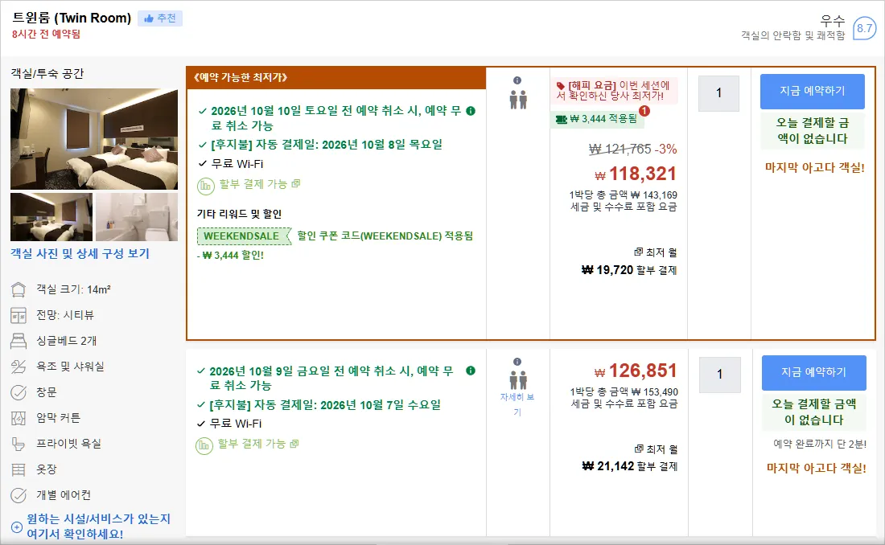Screen dimensions: 885x545
Task: Open 최저 월 ₩21,142 할부 결제 link
Action: (630, 458)
